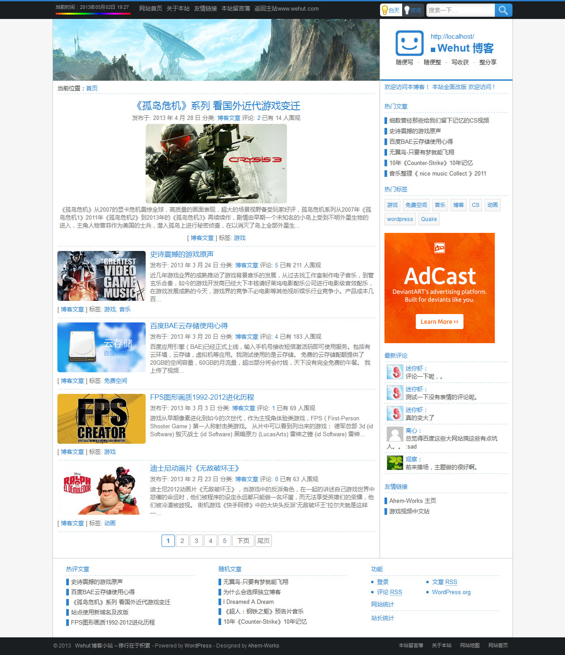Open post 迪士尼动画片《无敌破坏王》
The width and height of the screenshot is (565, 655).
click(195, 468)
